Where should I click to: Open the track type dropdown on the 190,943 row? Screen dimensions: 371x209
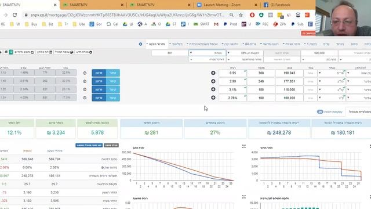click(x=332, y=73)
